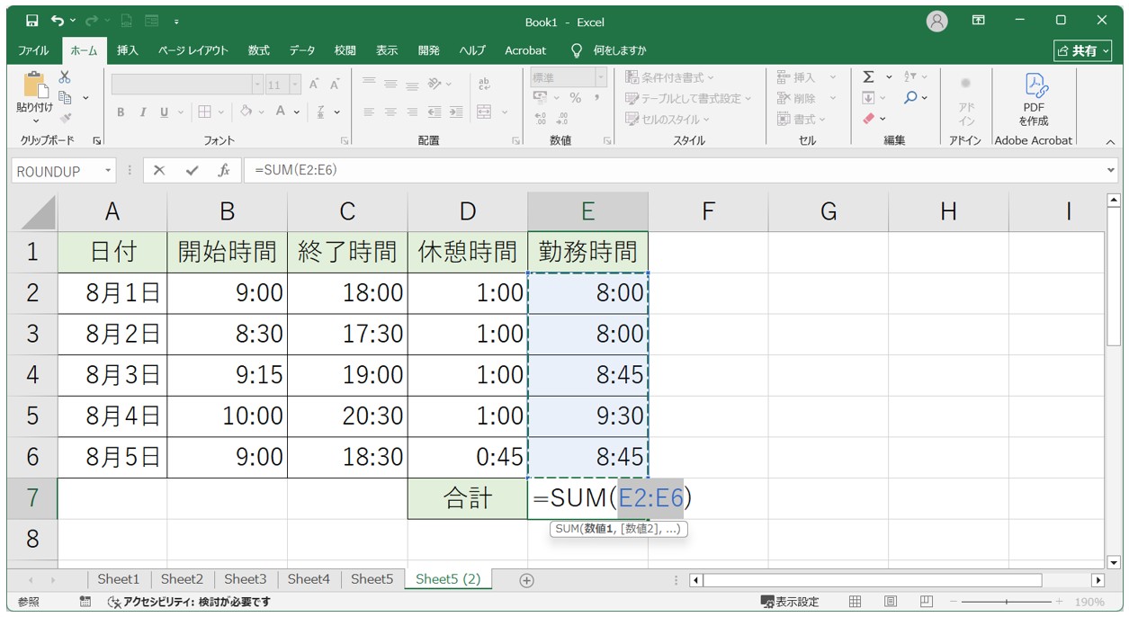Screen dimensions: 1129x617
Task: Add a new sheet with plus icon
Action: [527, 580]
